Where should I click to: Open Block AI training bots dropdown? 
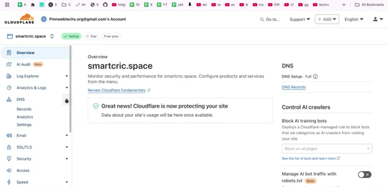pyautogui.click(x=327, y=149)
